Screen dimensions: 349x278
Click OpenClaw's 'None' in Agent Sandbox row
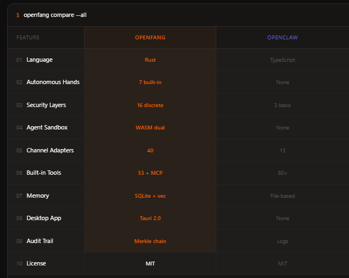283,128
